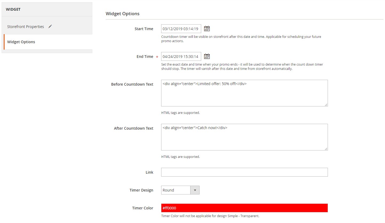Click the End Time help description
The width and height of the screenshot is (385, 223).
click(242, 67)
